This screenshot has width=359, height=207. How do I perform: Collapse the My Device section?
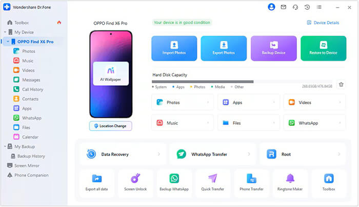(5, 32)
